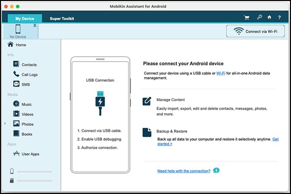Image resolution: width=291 pixels, height=194 pixels.
Task: Click the Books icon
Action: 16,133
